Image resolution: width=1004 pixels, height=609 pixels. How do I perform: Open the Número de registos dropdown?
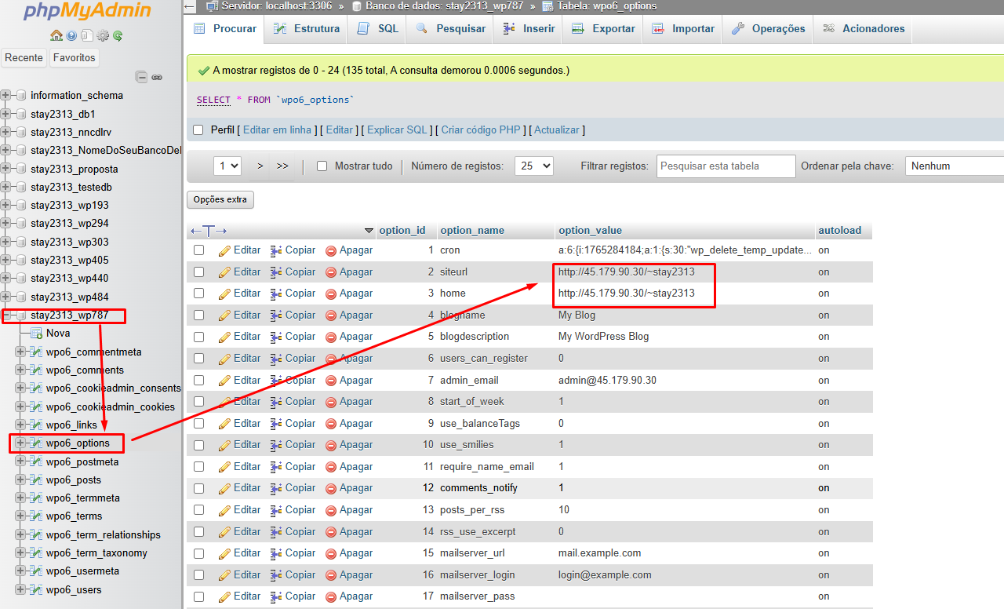point(533,166)
